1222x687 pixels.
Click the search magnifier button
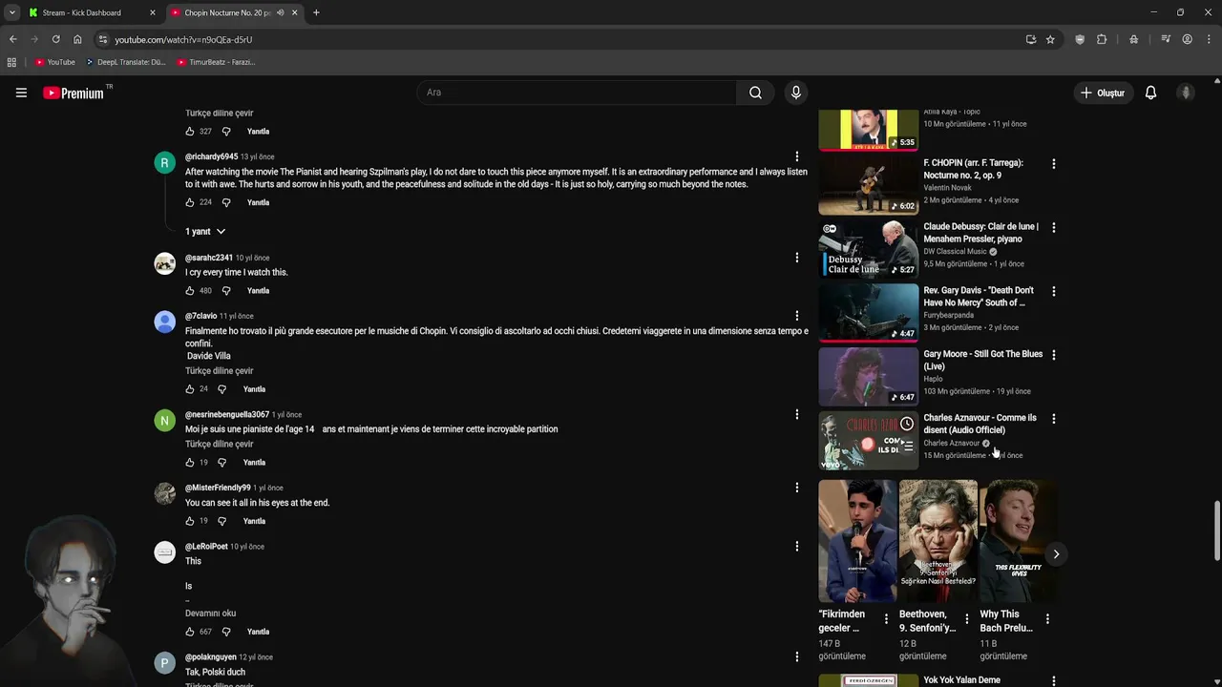point(755,93)
